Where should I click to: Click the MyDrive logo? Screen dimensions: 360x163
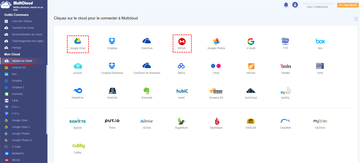coord(320,121)
